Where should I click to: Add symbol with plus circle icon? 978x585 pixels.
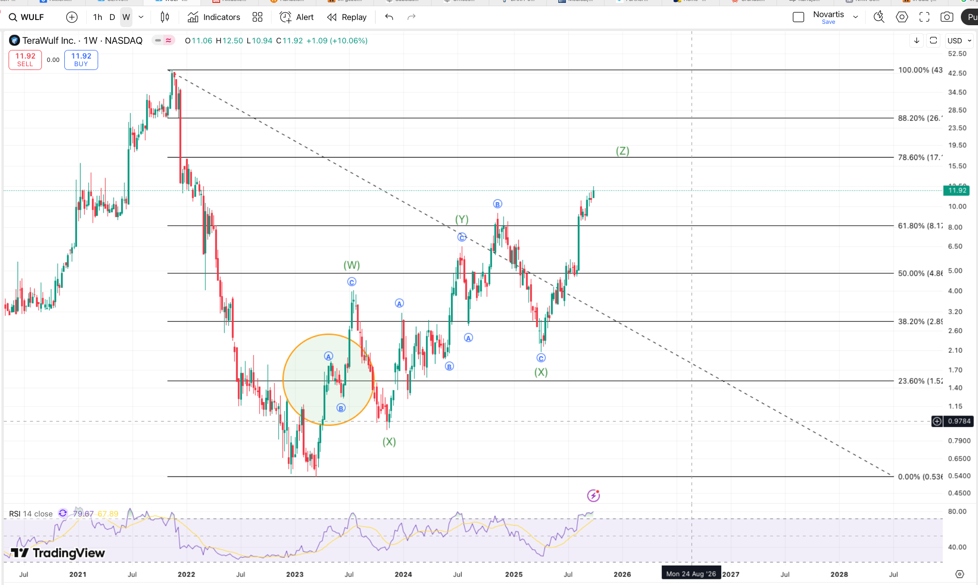click(x=71, y=17)
